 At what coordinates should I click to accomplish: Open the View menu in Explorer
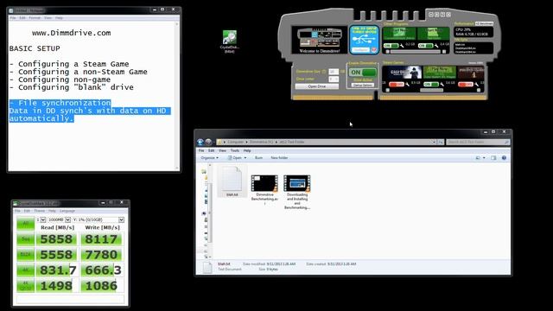pyautogui.click(x=222, y=150)
